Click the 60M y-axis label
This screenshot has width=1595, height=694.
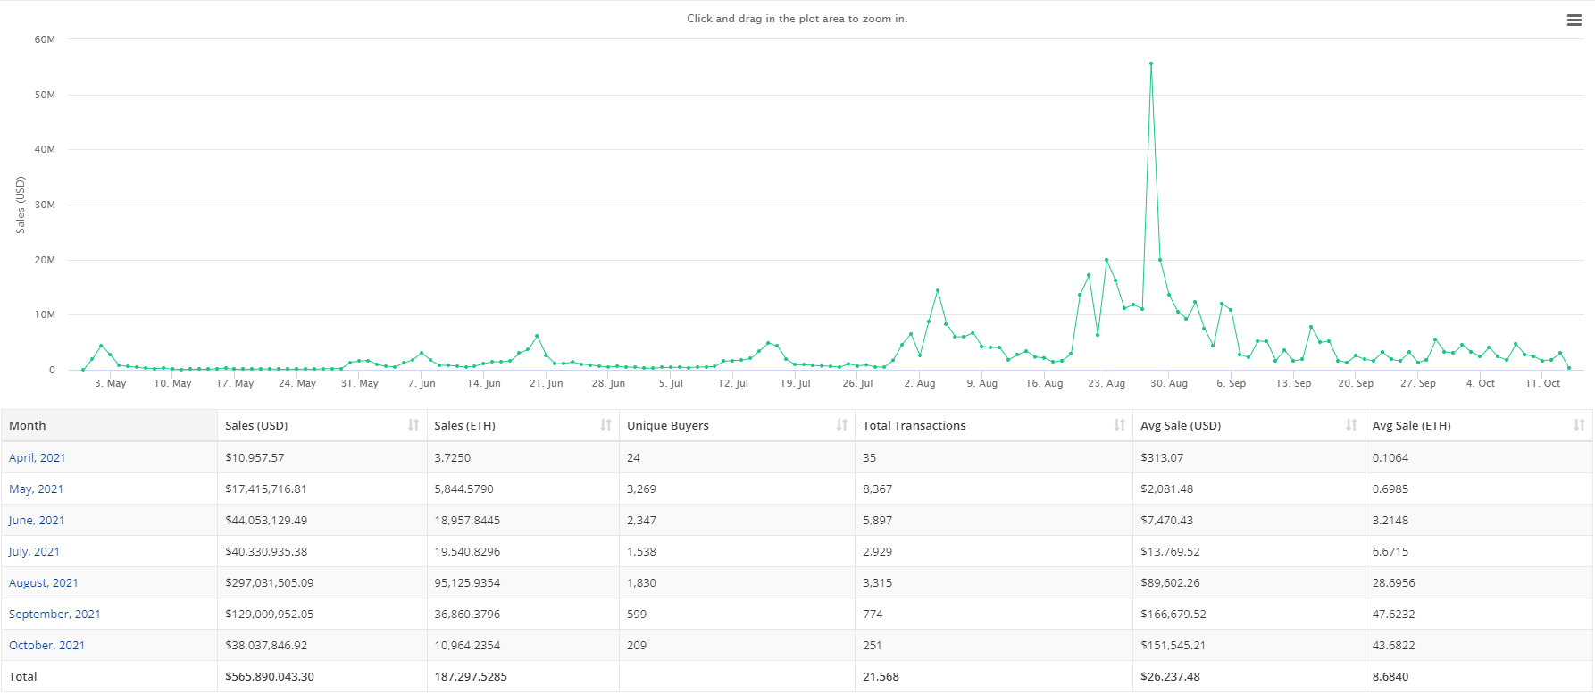tap(45, 39)
